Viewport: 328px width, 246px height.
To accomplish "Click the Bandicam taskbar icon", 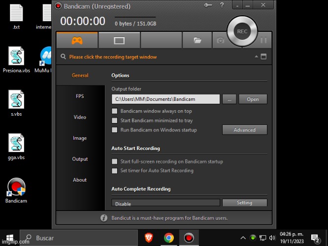I will [x=189, y=238].
